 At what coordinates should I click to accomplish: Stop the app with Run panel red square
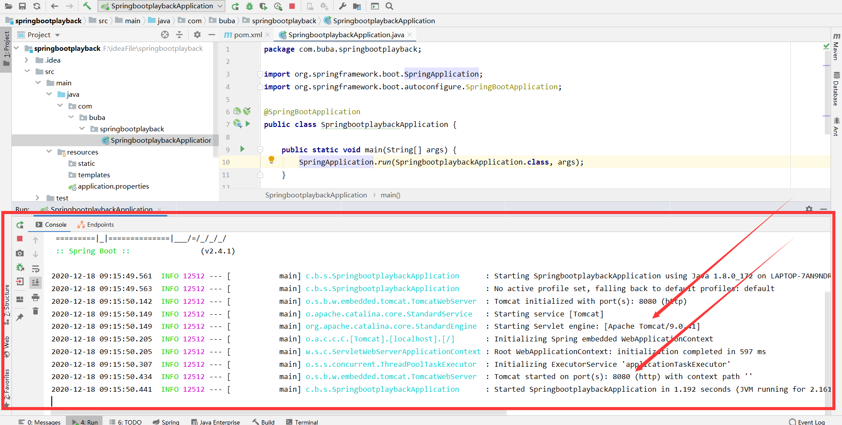coord(20,239)
